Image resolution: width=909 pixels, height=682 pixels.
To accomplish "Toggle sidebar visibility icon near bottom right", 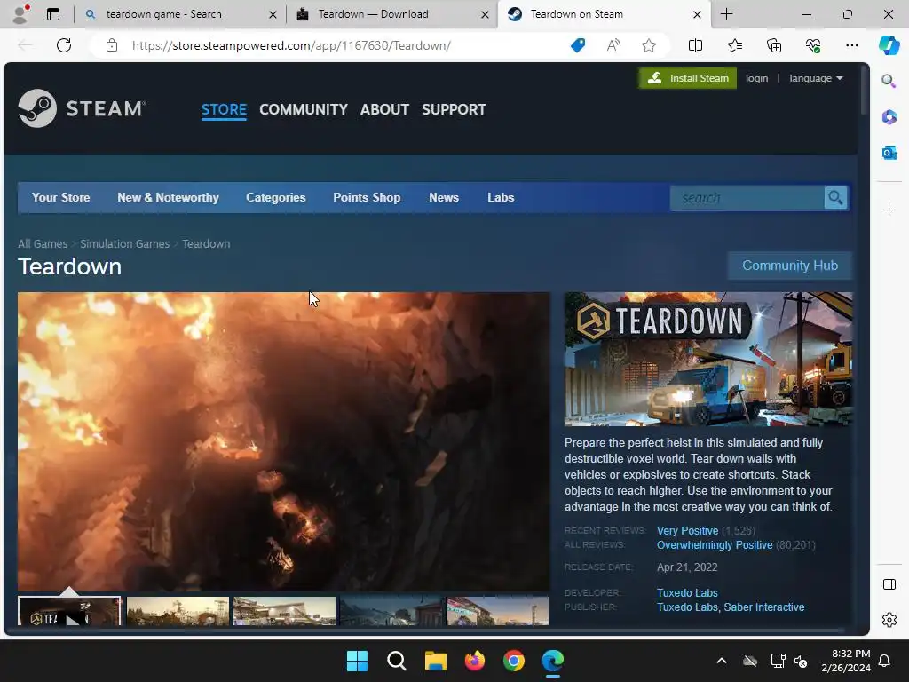I will pyautogui.click(x=889, y=584).
